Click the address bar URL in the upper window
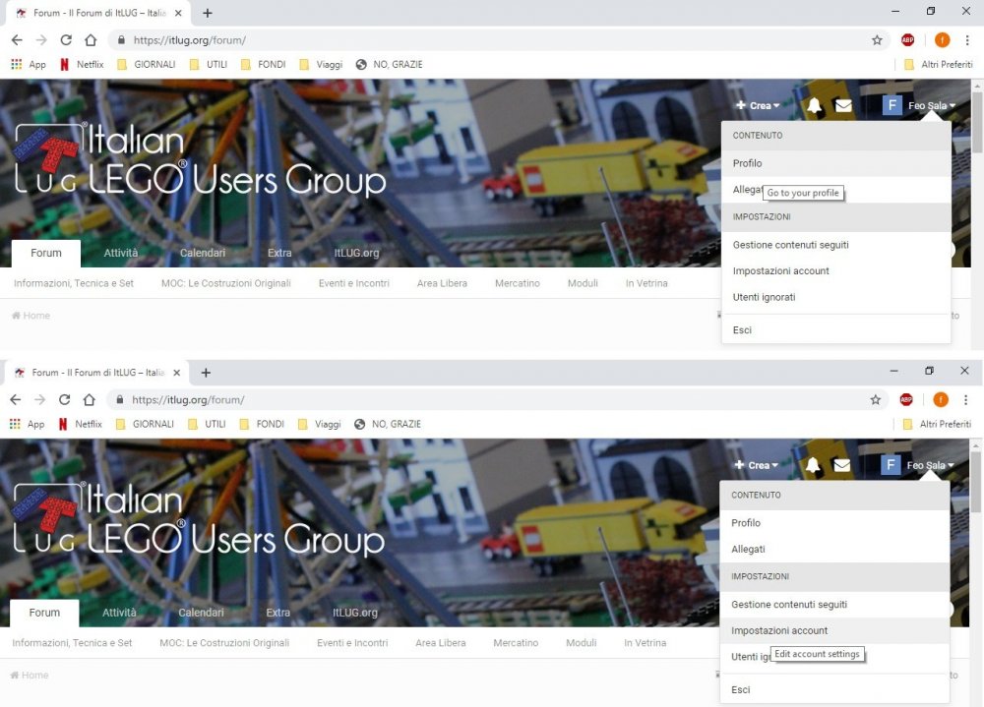 [x=190, y=40]
